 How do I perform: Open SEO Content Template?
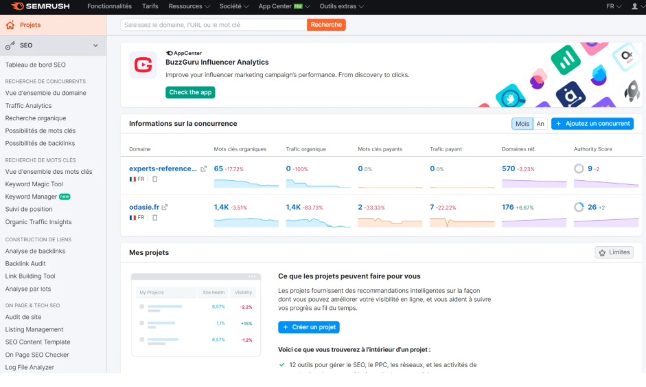(38, 342)
